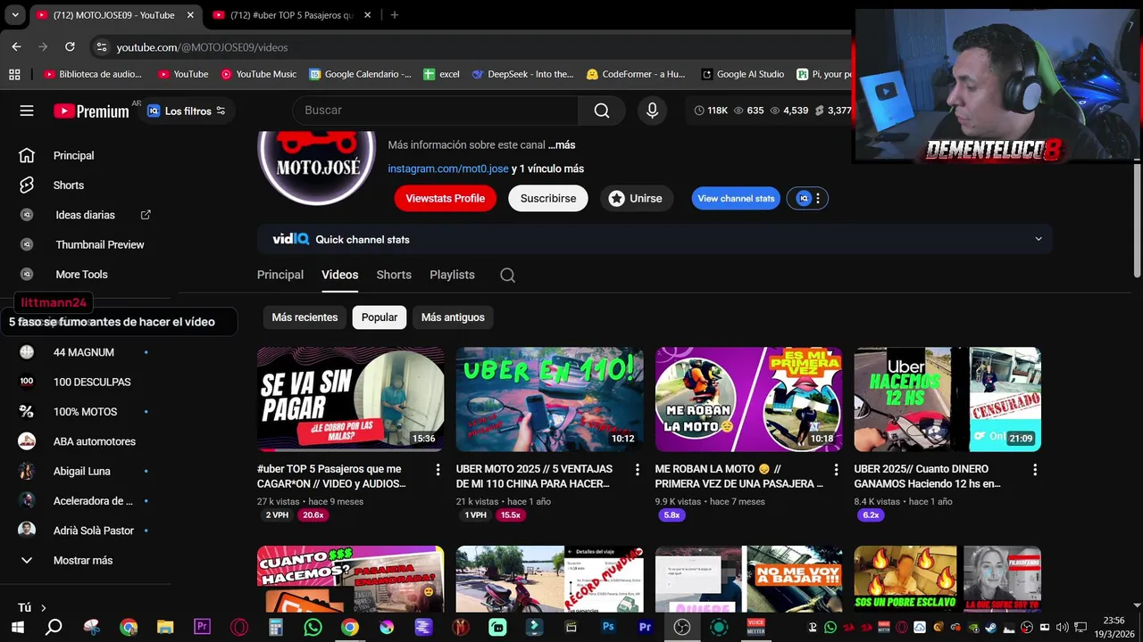Viewport: 1143px width, 642px height.
Task: Search within channel using magnifier icon
Action: click(x=507, y=276)
